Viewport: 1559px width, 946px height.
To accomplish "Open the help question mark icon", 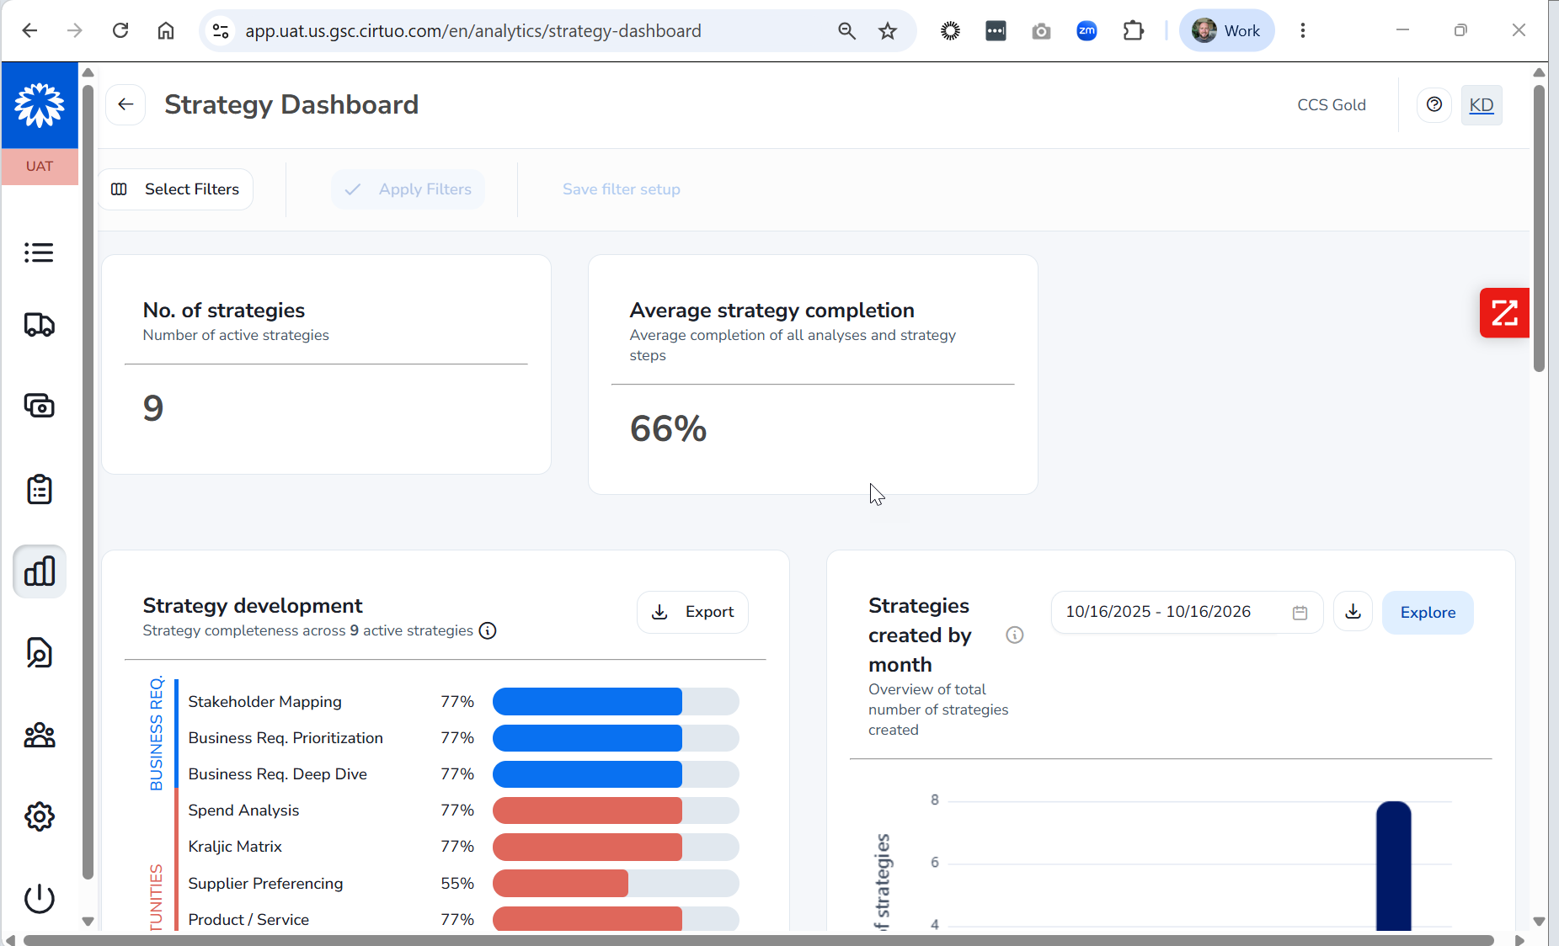I will tap(1434, 104).
